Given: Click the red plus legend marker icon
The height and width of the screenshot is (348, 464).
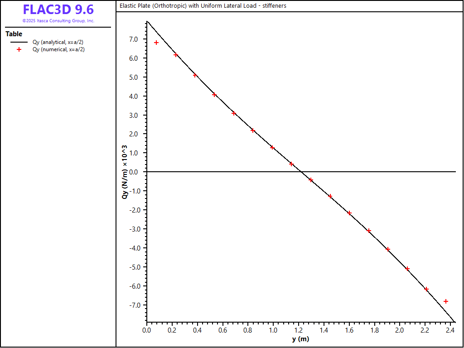Looking at the screenshot, I should pyautogui.click(x=19, y=49).
